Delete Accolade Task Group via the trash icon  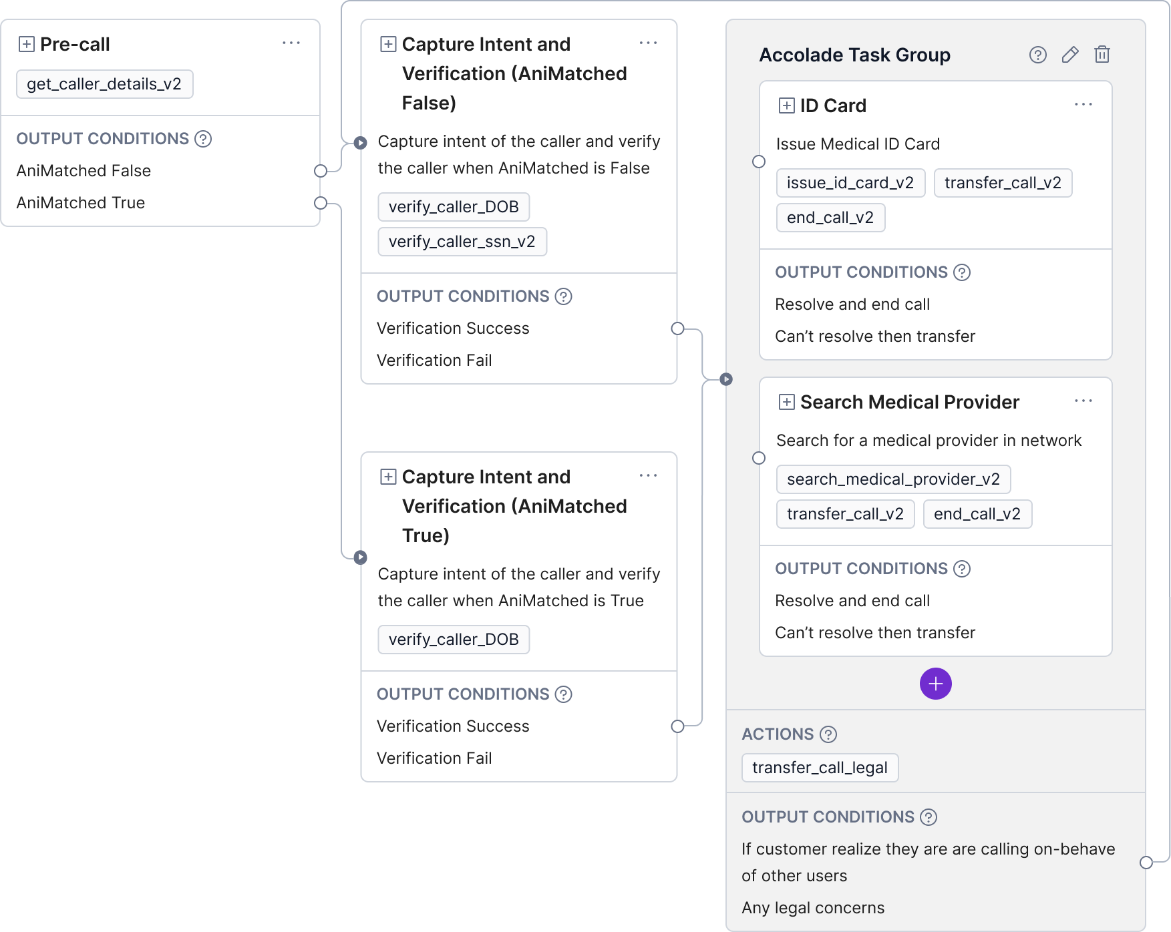pyautogui.click(x=1102, y=55)
